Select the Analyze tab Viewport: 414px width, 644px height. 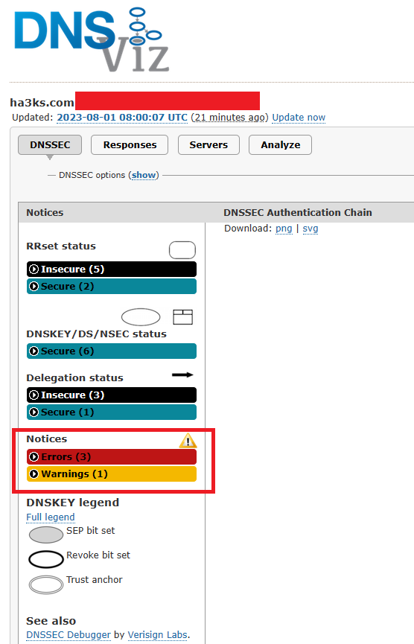(x=281, y=145)
